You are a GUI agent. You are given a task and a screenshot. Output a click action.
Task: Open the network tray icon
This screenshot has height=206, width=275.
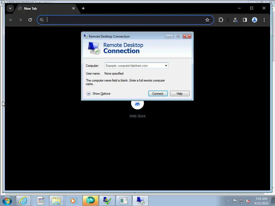point(241,201)
